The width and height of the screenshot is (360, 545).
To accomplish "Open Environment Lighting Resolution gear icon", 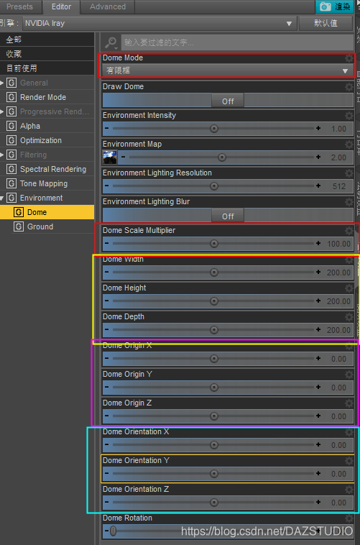I will click(x=349, y=173).
